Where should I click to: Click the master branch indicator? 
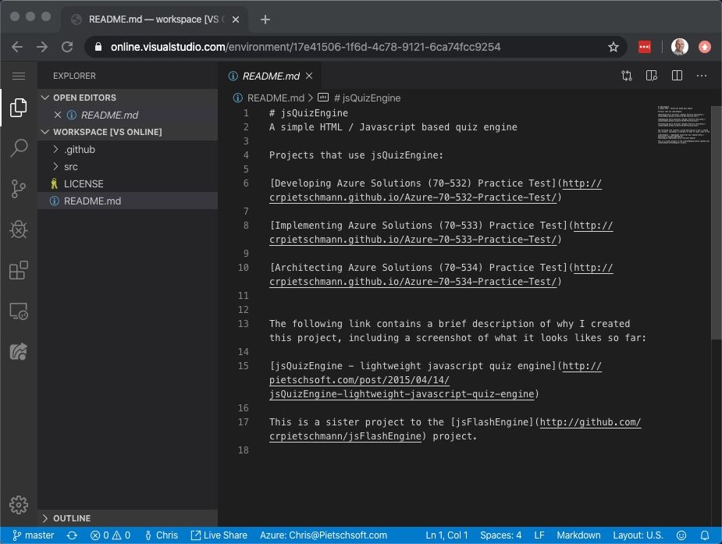point(33,535)
